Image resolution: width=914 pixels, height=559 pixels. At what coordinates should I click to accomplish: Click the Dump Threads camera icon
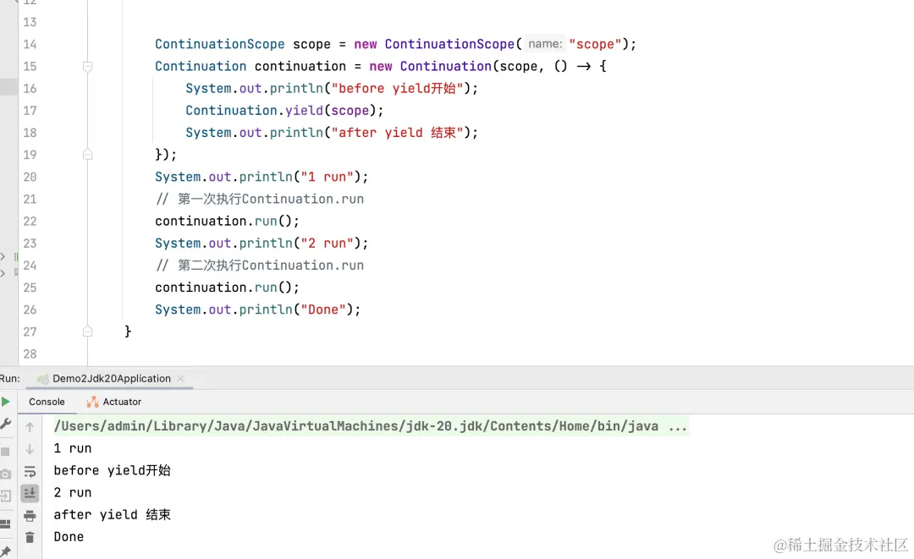(5, 474)
